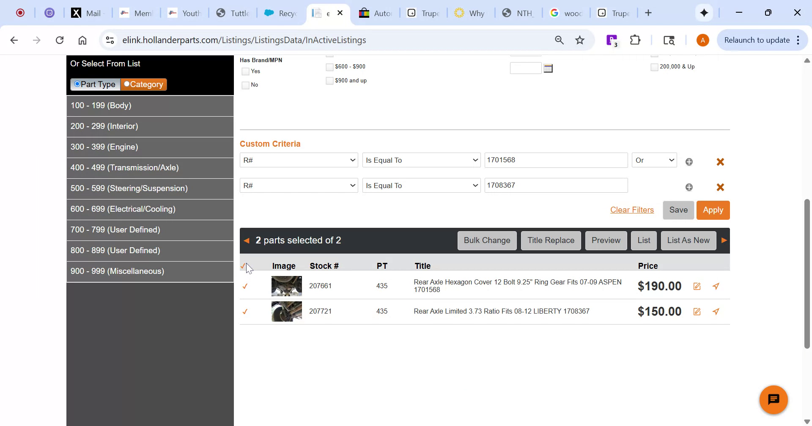This screenshot has width=812, height=426.
Task: Edit the 207661 Rear Axle listing price
Action: pyautogui.click(x=697, y=286)
